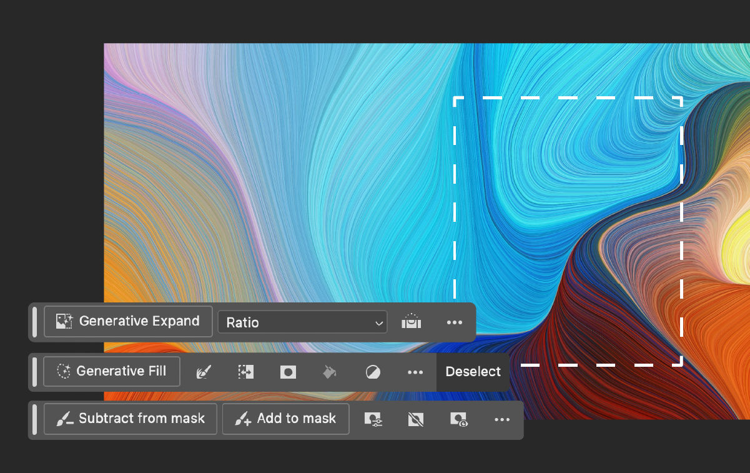Choose Add to mask

point(286,419)
